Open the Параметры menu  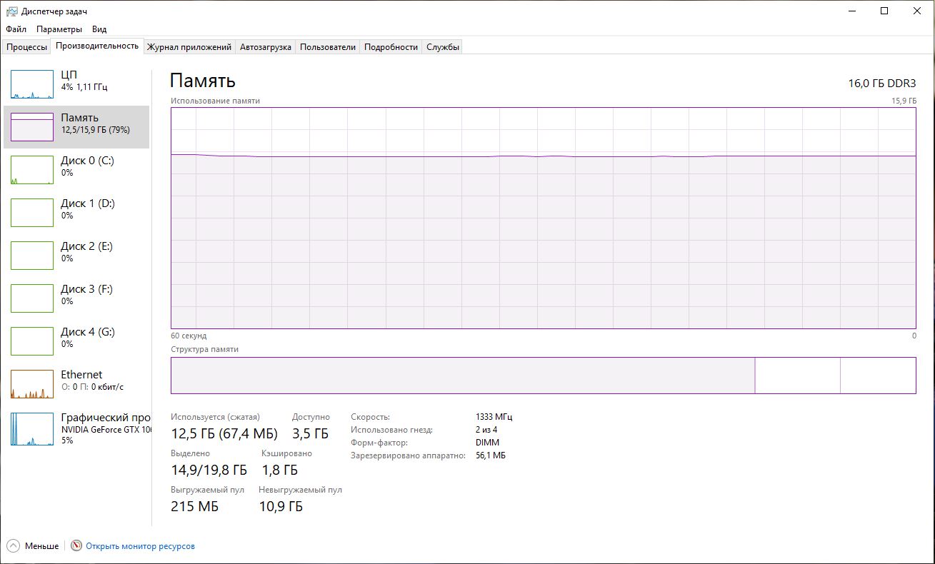[x=59, y=29]
